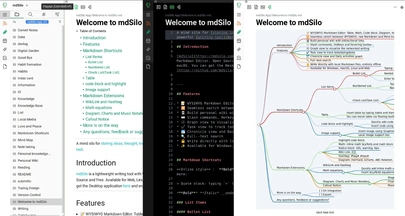
Task: Open the Hashtag panel tab
Action: (x=44, y=14)
